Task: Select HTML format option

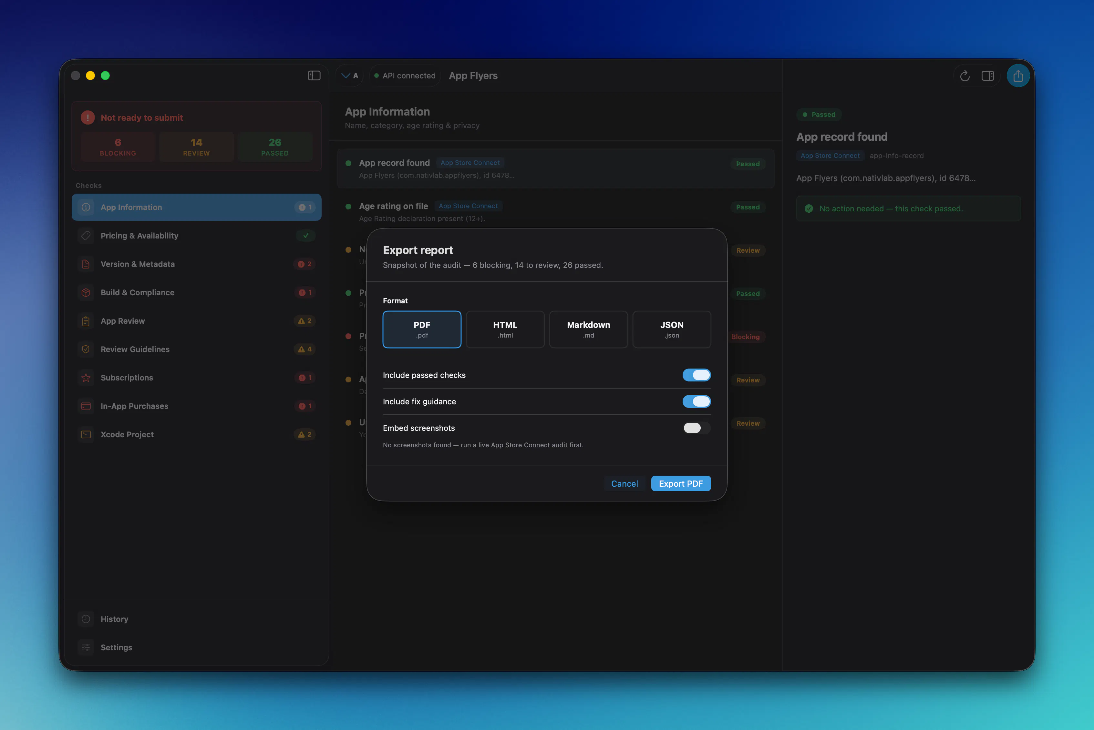Action: (x=505, y=329)
